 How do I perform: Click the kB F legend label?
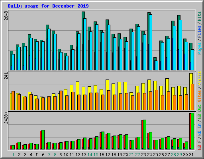click(x=200, y=145)
